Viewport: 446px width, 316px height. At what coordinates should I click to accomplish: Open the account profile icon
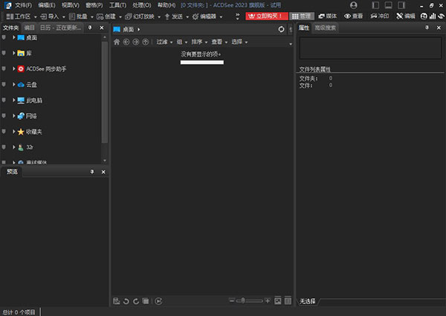pos(354,5)
